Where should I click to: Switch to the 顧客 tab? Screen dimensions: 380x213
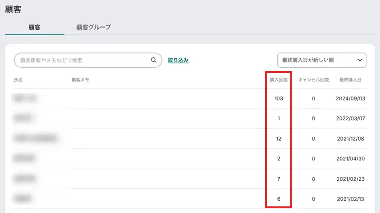tap(34, 27)
